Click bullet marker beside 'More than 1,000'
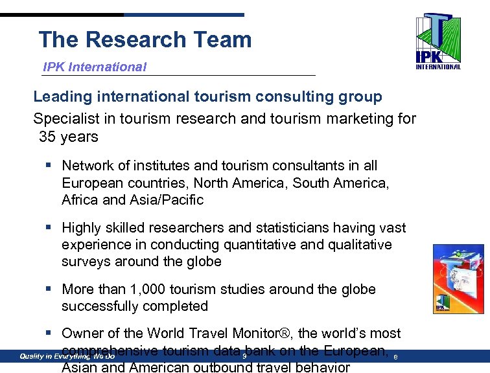This screenshot has width=490, height=373. click(48, 289)
